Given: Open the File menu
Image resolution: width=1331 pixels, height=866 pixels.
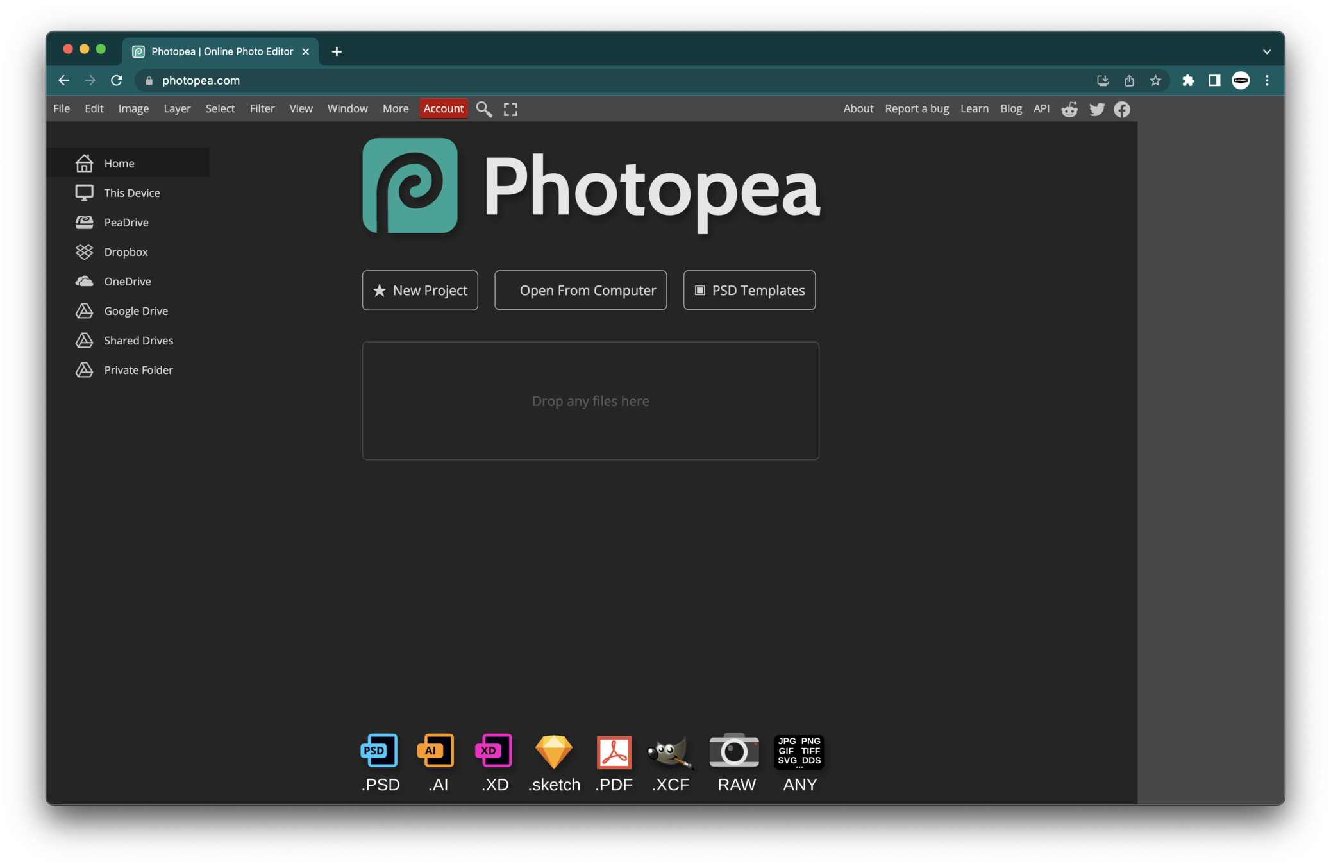Looking at the screenshot, I should [x=62, y=108].
